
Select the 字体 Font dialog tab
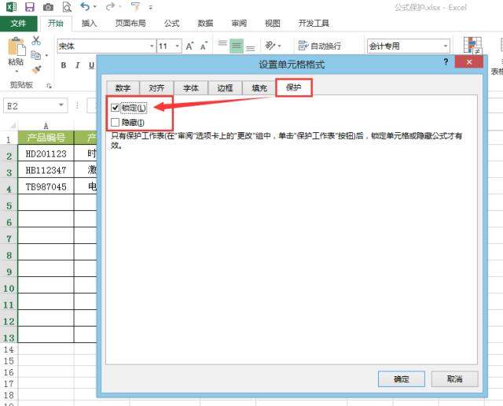click(191, 87)
